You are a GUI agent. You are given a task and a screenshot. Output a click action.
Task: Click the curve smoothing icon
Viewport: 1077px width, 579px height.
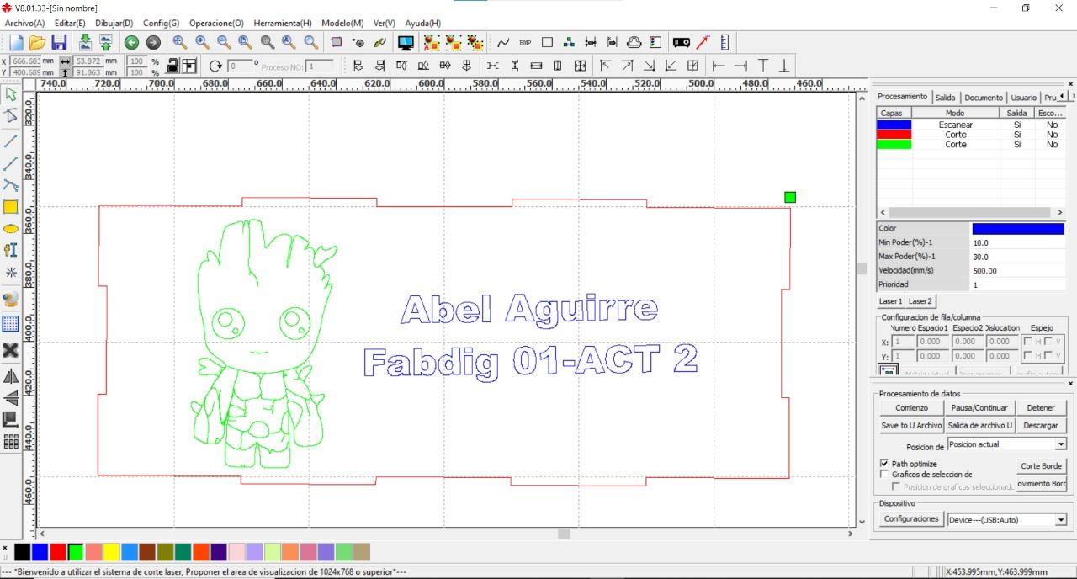(x=503, y=42)
